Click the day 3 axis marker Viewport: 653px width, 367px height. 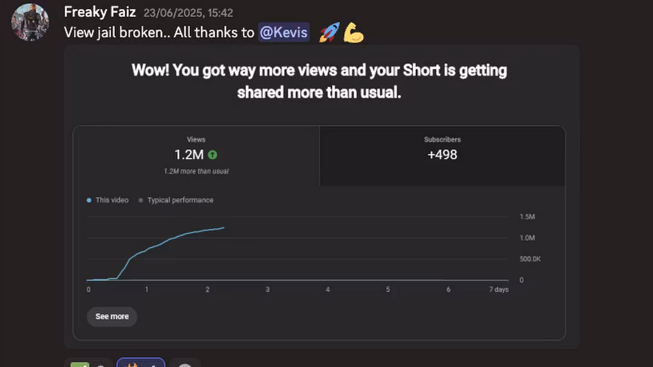click(x=267, y=289)
